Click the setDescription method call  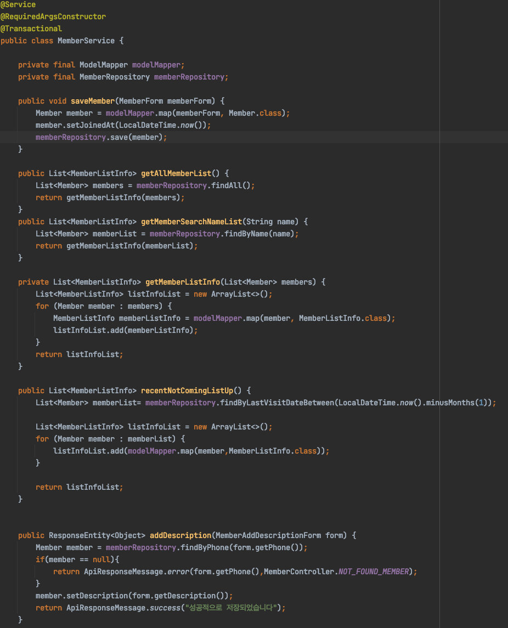pos(97,596)
